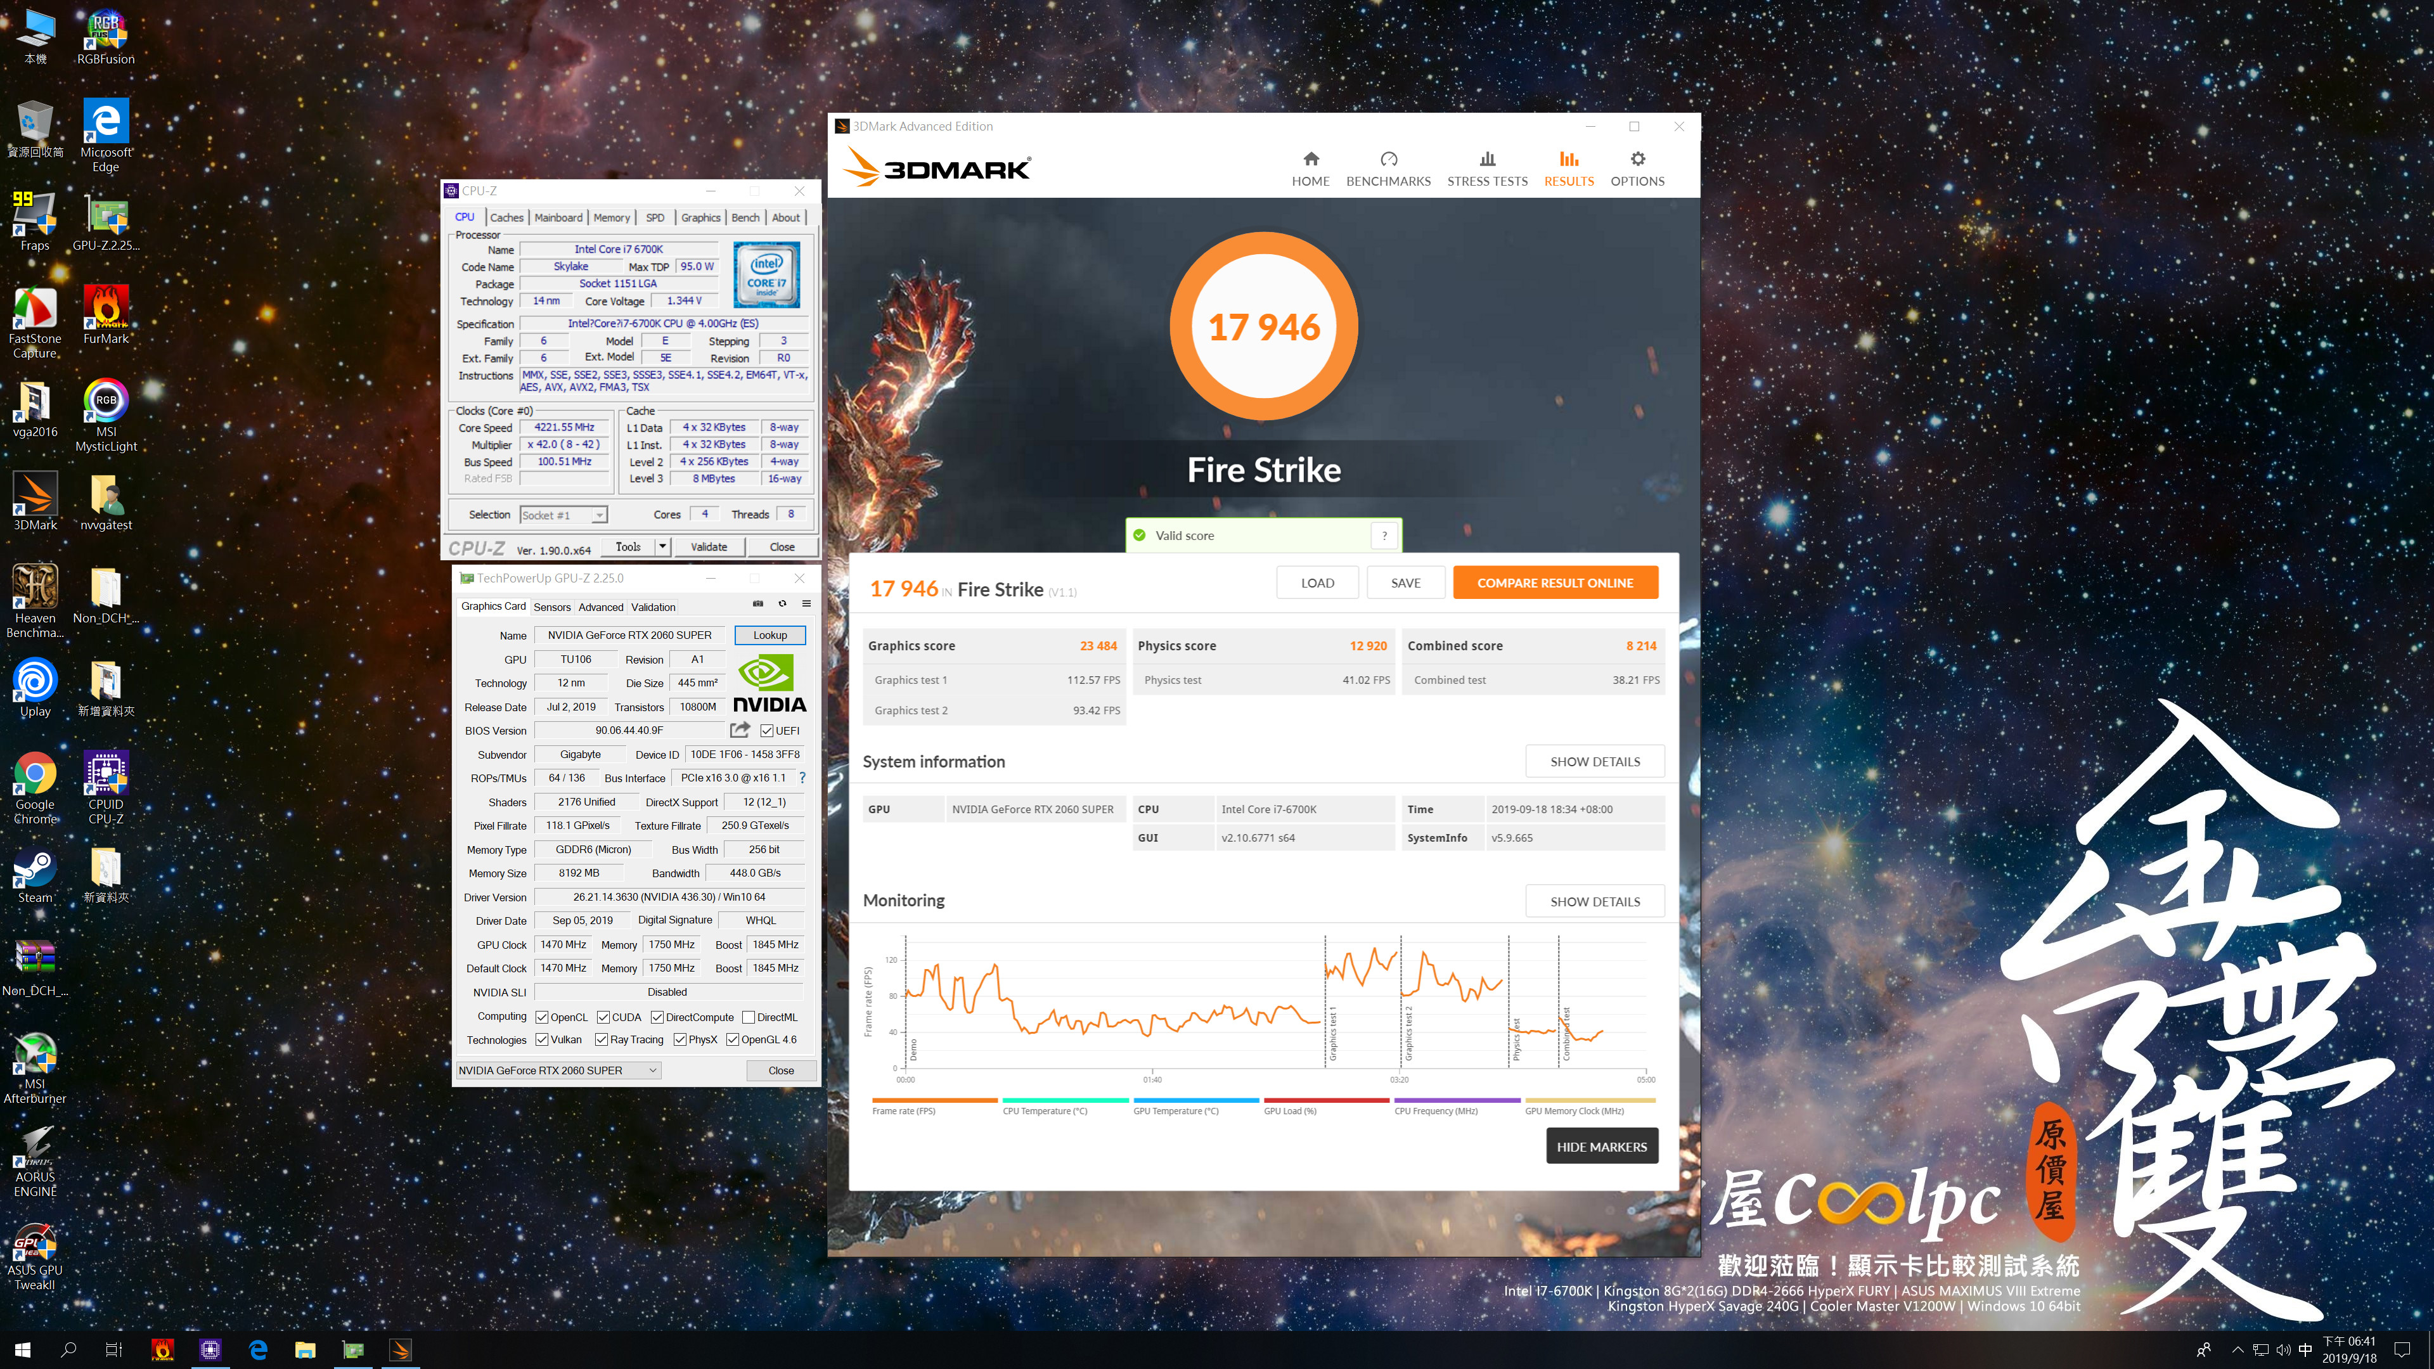This screenshot has height=1369, width=2434.
Task: Open the Windows Start menu
Action: [x=23, y=1350]
